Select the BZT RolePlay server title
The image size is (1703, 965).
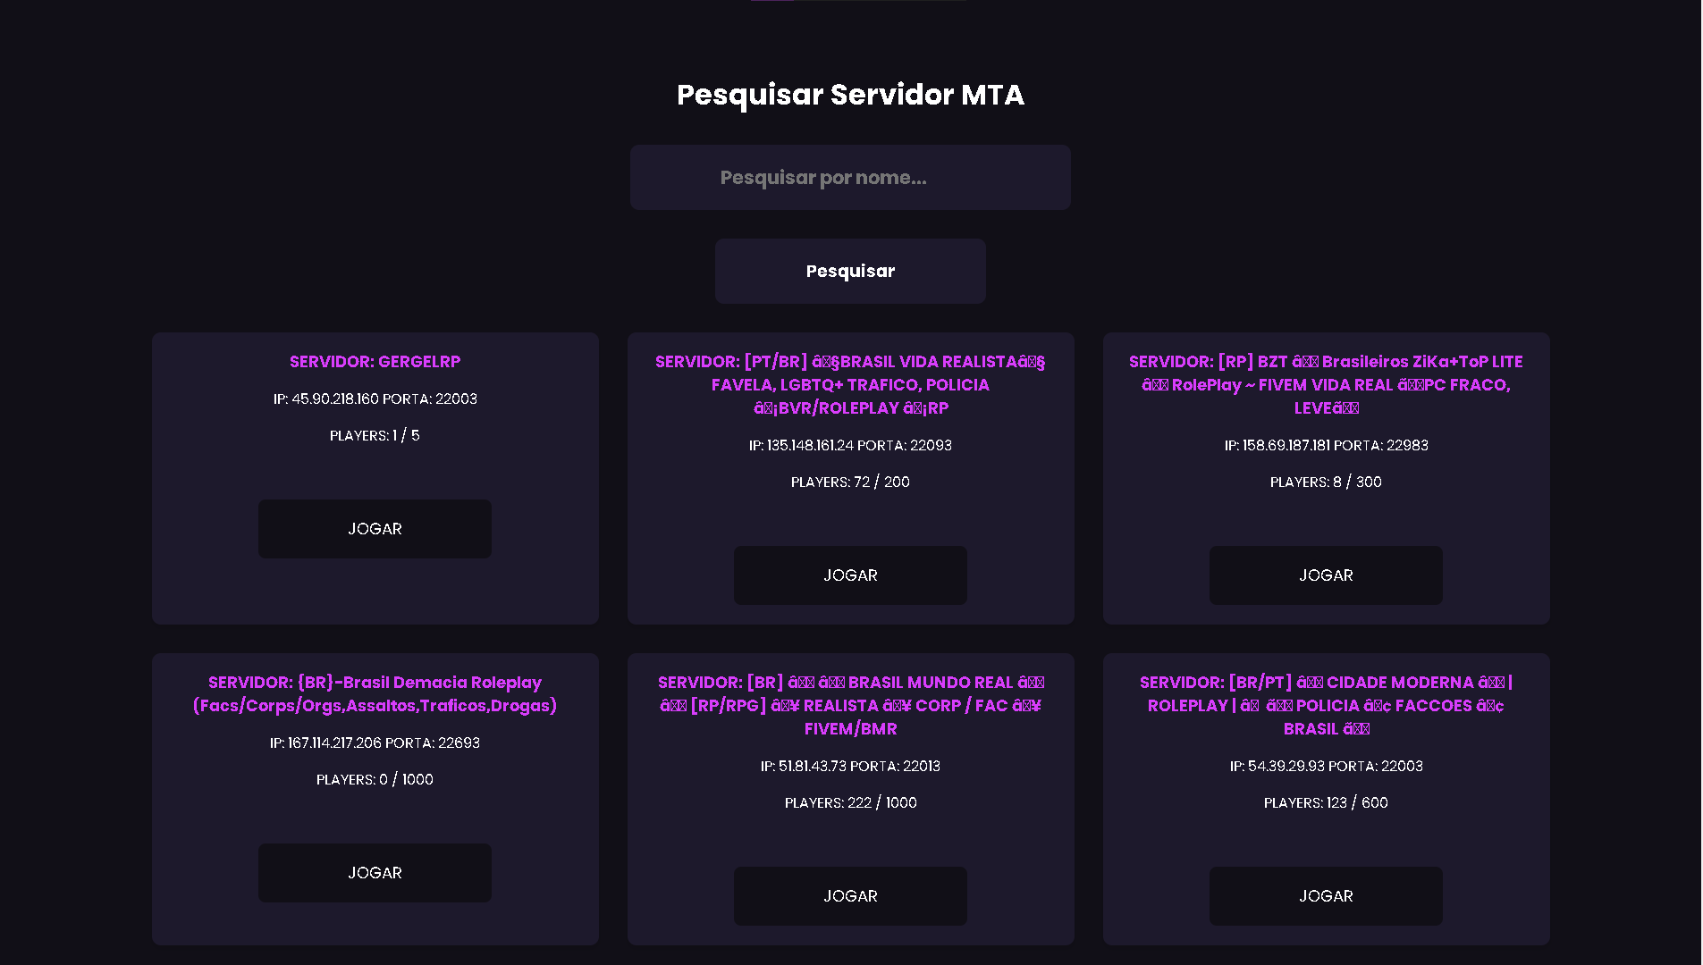1325,384
